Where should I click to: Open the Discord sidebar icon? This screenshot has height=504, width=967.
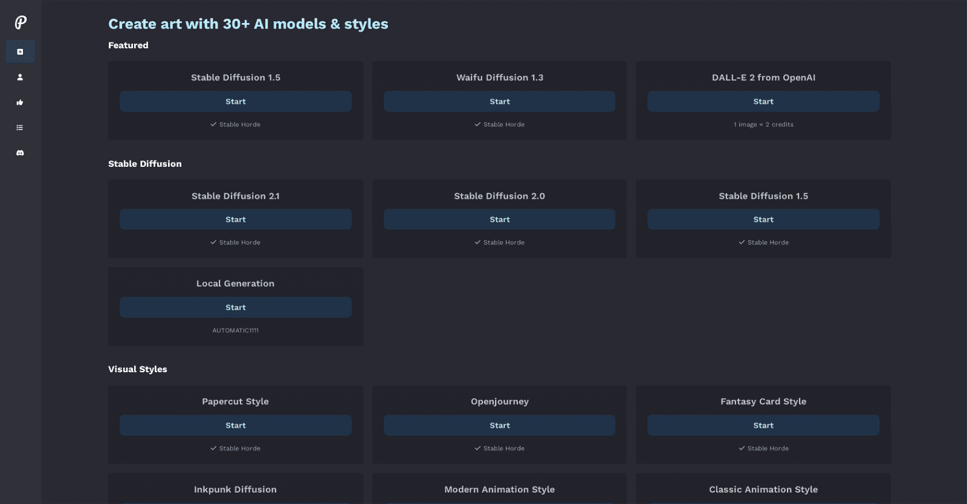20,153
